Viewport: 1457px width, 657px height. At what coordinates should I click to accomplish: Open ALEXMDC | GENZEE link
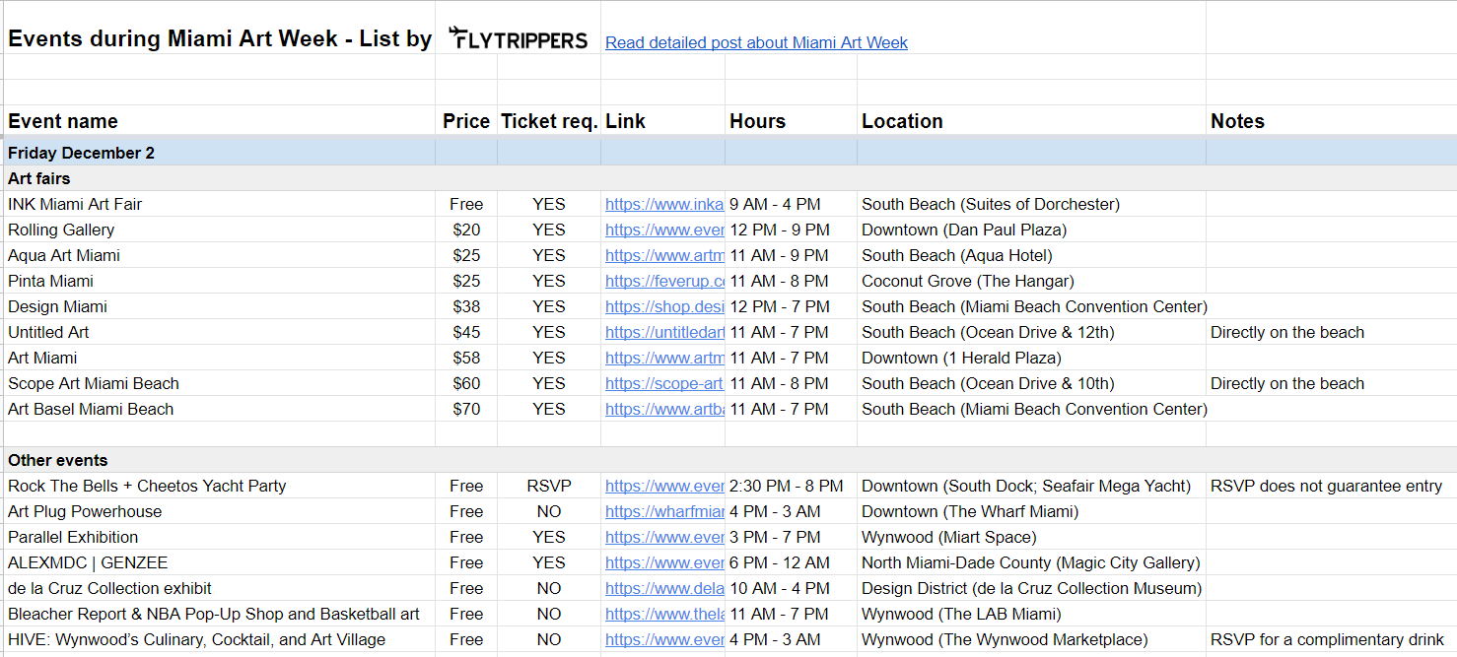(664, 562)
